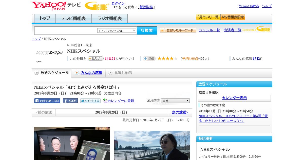The height and width of the screenshot is (160, 304).
Task: Click <前の放送 previous broadcast button
Action: coord(44,112)
